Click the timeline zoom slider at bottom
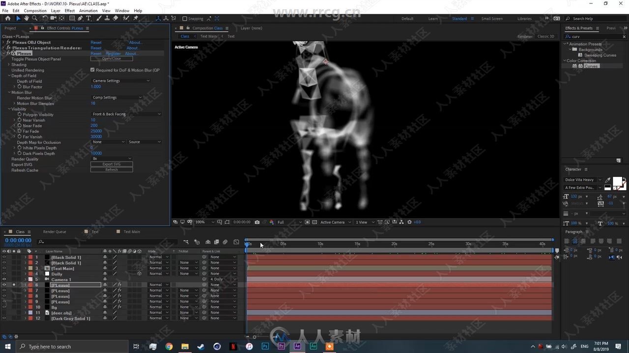 [x=254, y=337]
